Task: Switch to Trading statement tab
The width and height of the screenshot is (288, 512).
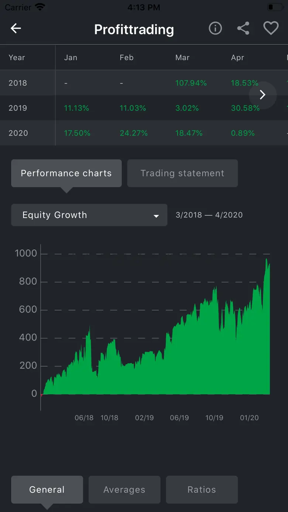Action: tap(182, 173)
